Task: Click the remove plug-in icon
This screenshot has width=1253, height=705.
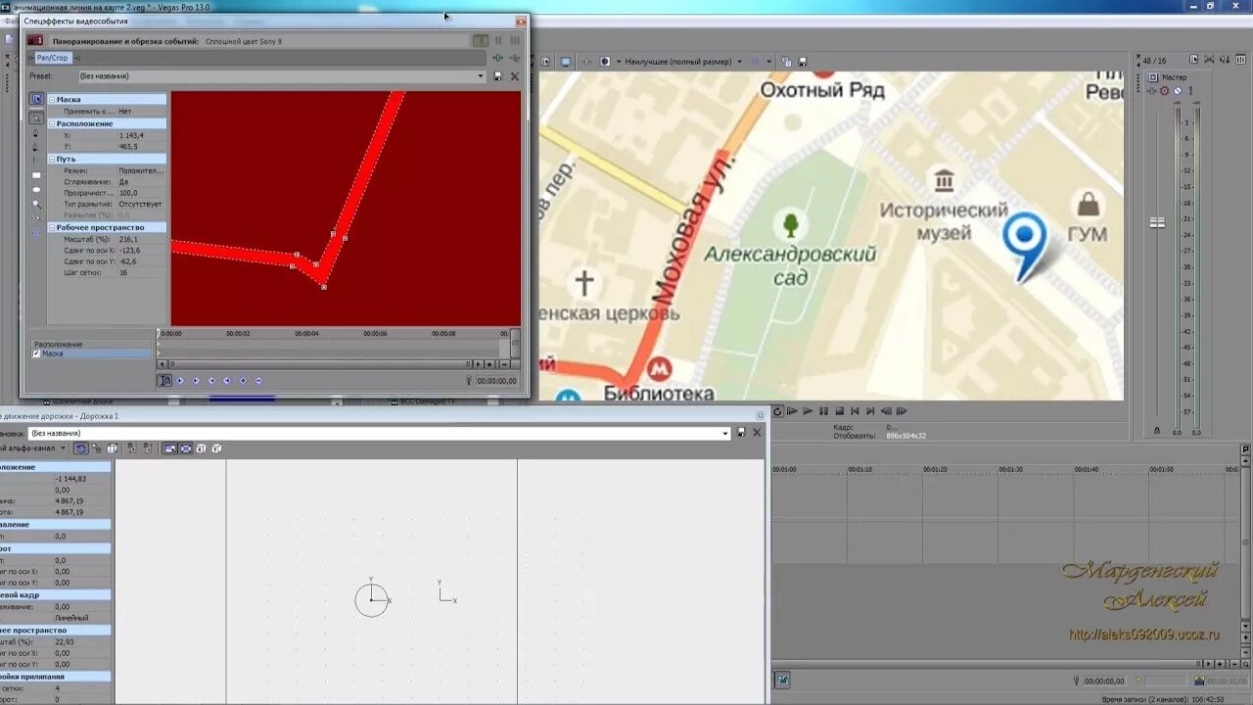Action: [x=515, y=58]
